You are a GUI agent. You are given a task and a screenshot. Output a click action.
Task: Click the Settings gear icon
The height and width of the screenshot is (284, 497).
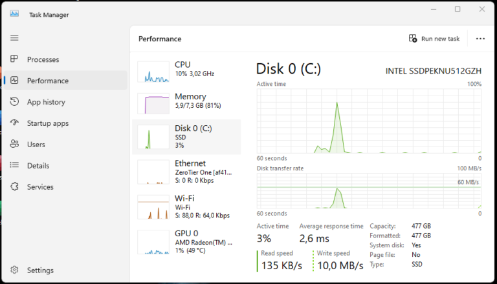14,270
